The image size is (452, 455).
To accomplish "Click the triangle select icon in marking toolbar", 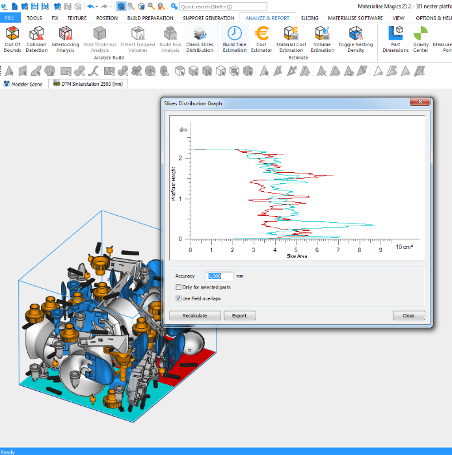I will (x=9, y=71).
